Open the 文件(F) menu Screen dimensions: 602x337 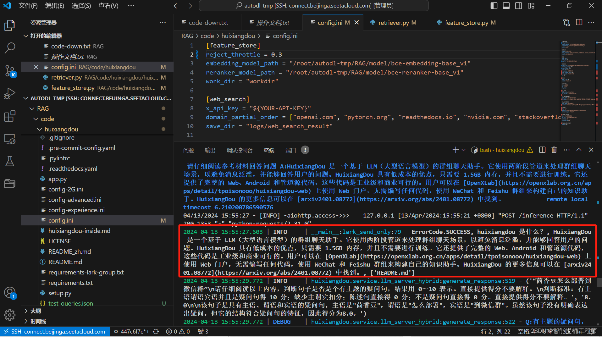tap(28, 6)
